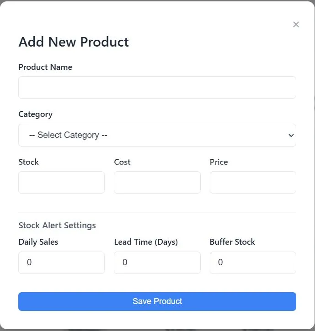Click the Product Name label
315x331 pixels.
(45, 67)
